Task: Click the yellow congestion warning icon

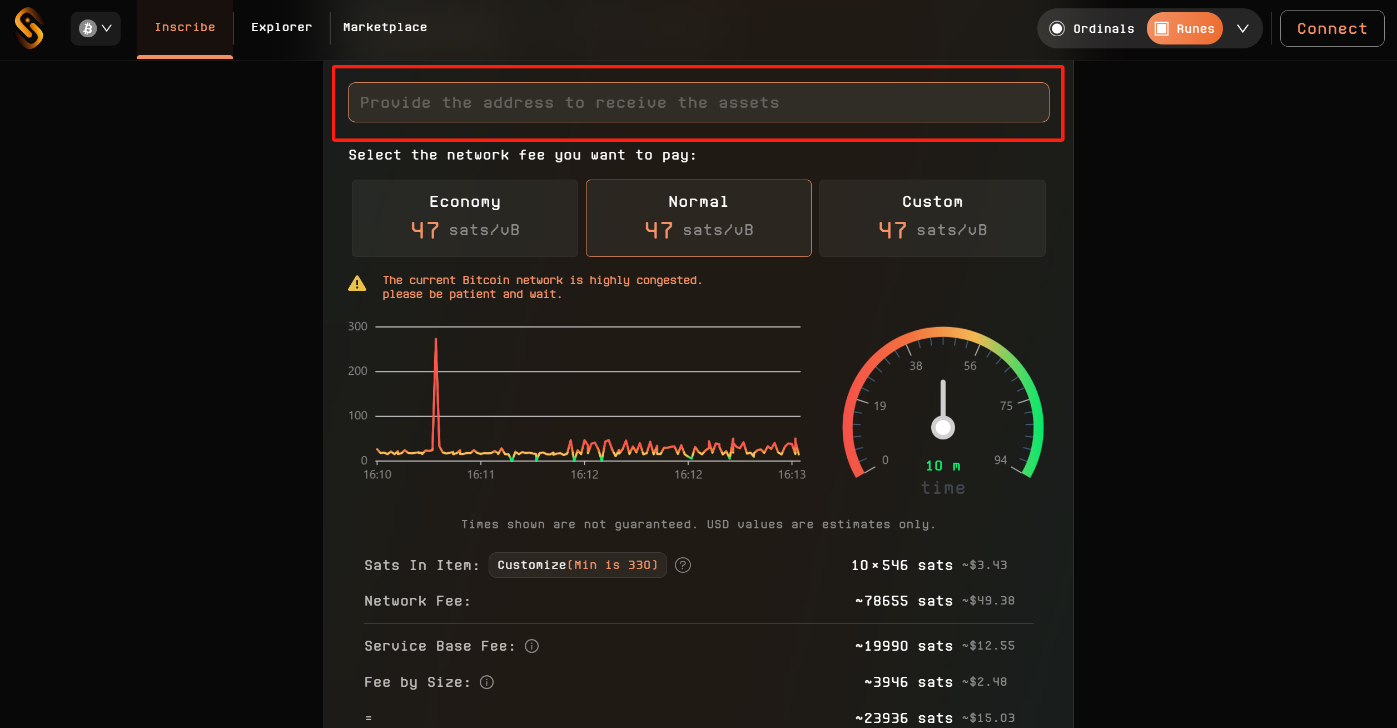Action: (357, 284)
